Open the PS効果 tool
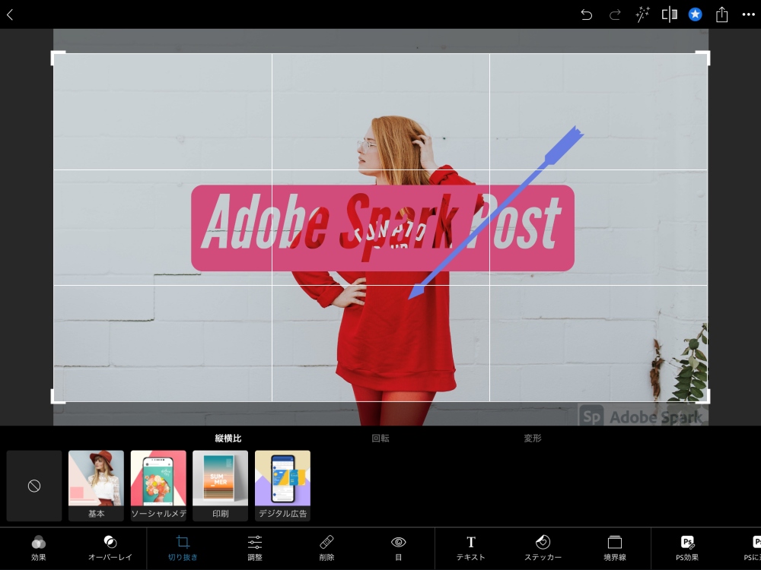 687,548
